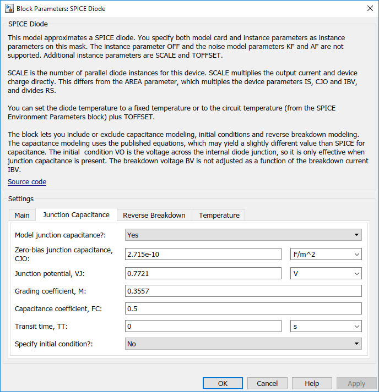Open the Source code link
This screenshot has width=379, height=392.
pos(27,182)
